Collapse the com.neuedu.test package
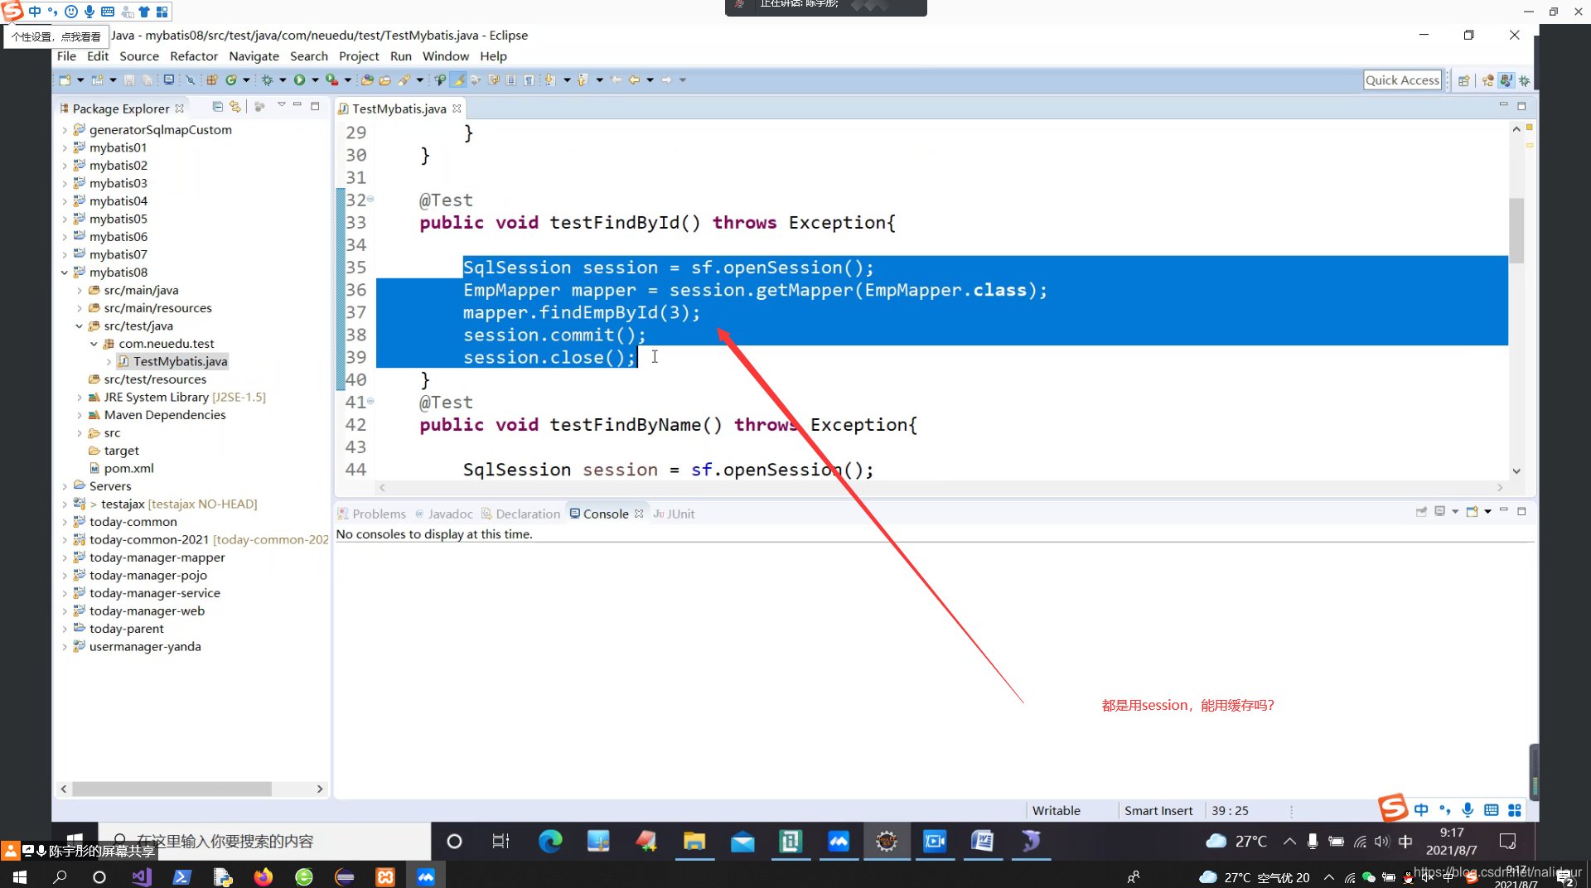Image resolution: width=1591 pixels, height=888 pixels. point(94,344)
